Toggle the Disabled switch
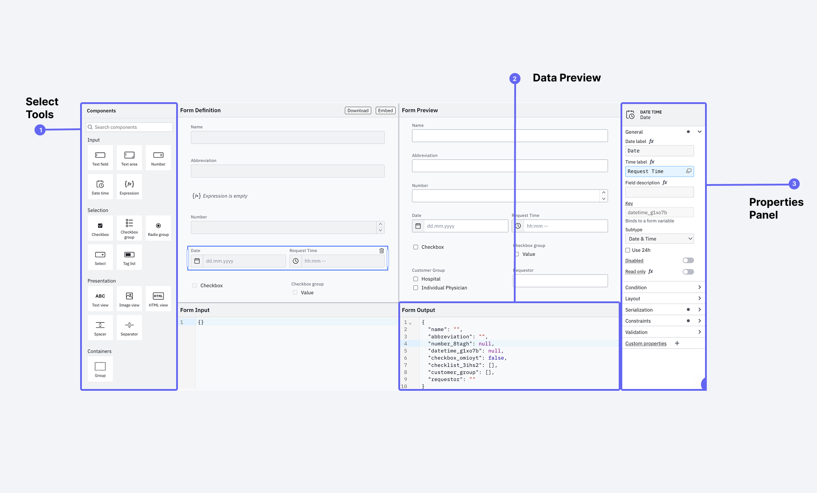Screen dimensions: 817x493 coord(688,261)
